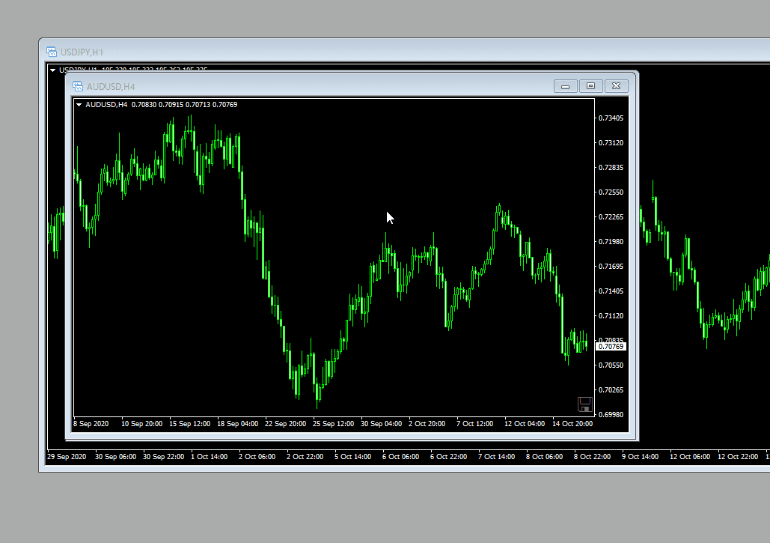Click the 8 Sep 2020 time axis label
770x543 pixels.
click(x=91, y=424)
